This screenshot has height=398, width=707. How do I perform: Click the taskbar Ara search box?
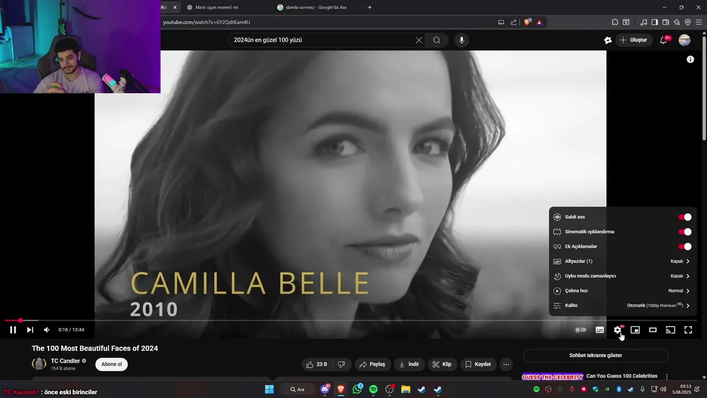click(298, 389)
